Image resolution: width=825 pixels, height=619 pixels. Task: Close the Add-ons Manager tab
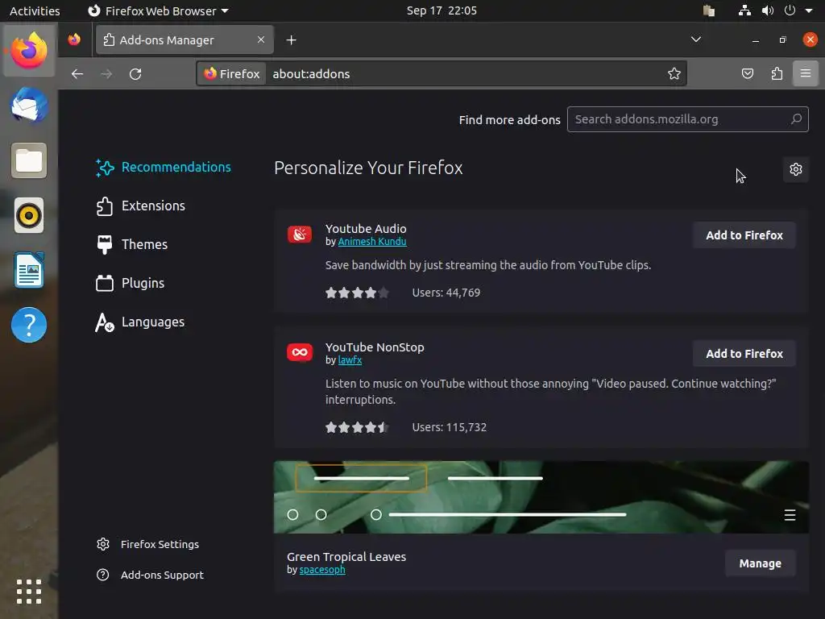[261, 39]
